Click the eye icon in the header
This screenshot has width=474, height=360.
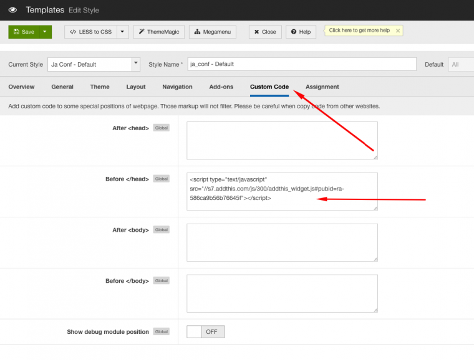12,10
